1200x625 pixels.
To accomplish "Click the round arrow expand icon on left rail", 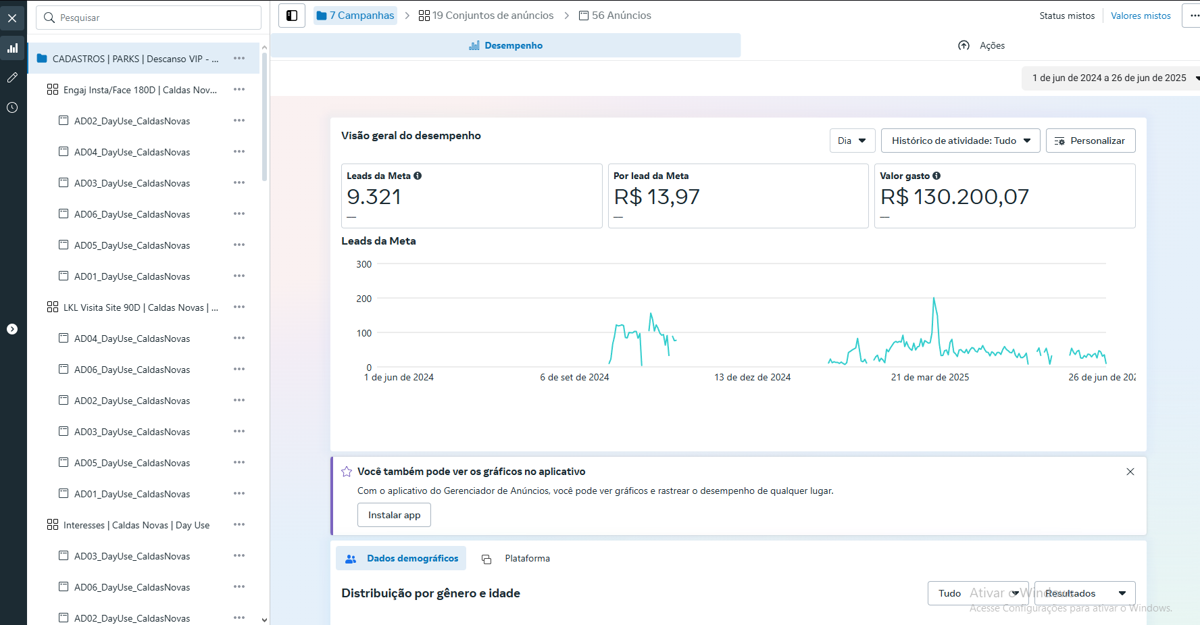I will [12, 329].
